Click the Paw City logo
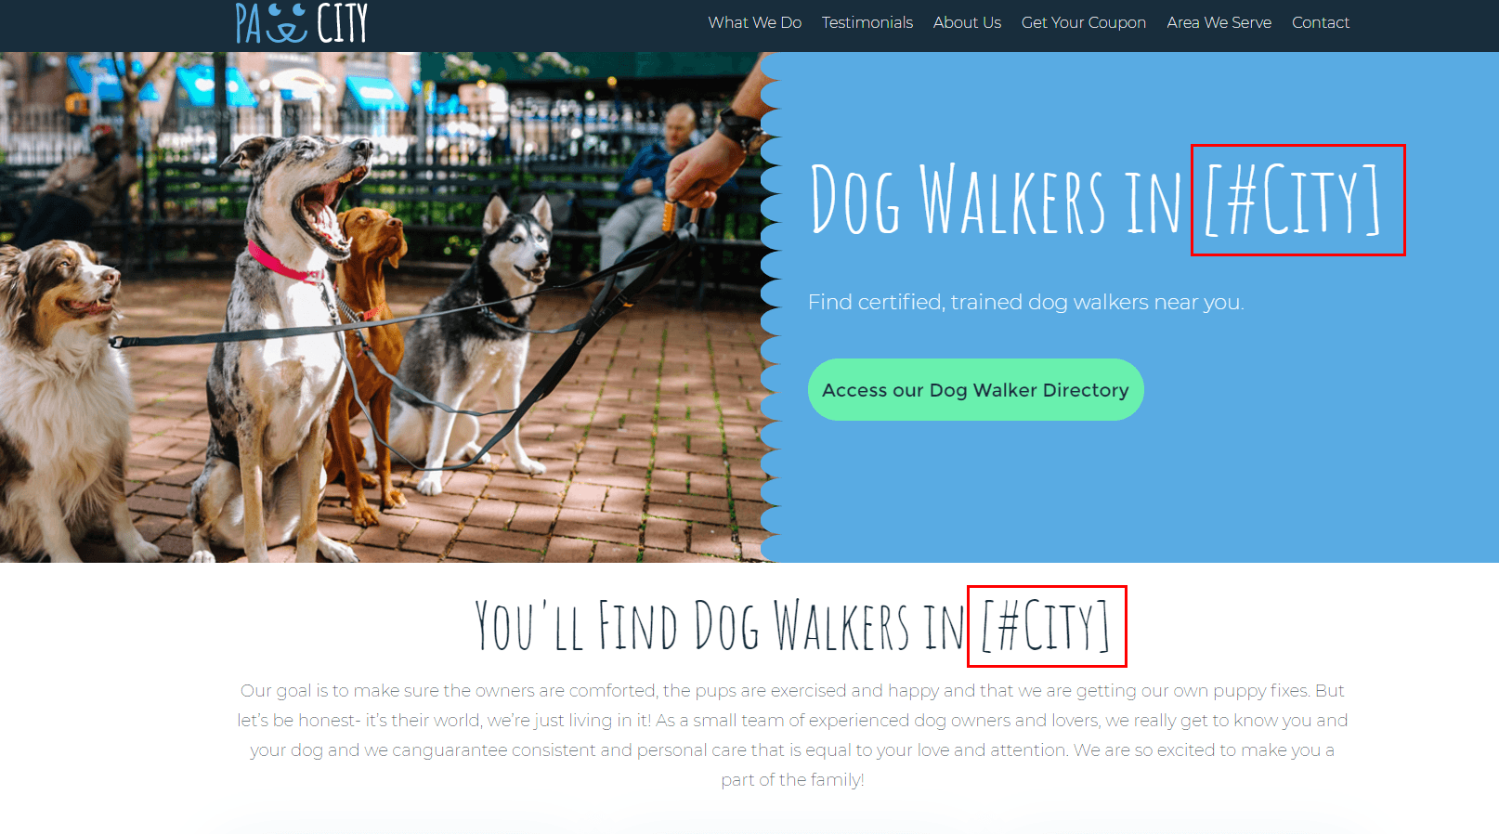The width and height of the screenshot is (1499, 834). pyautogui.click(x=302, y=23)
